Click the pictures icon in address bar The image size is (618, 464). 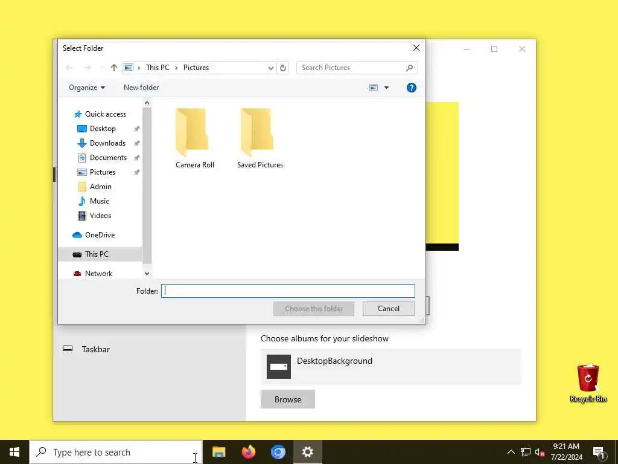(129, 68)
